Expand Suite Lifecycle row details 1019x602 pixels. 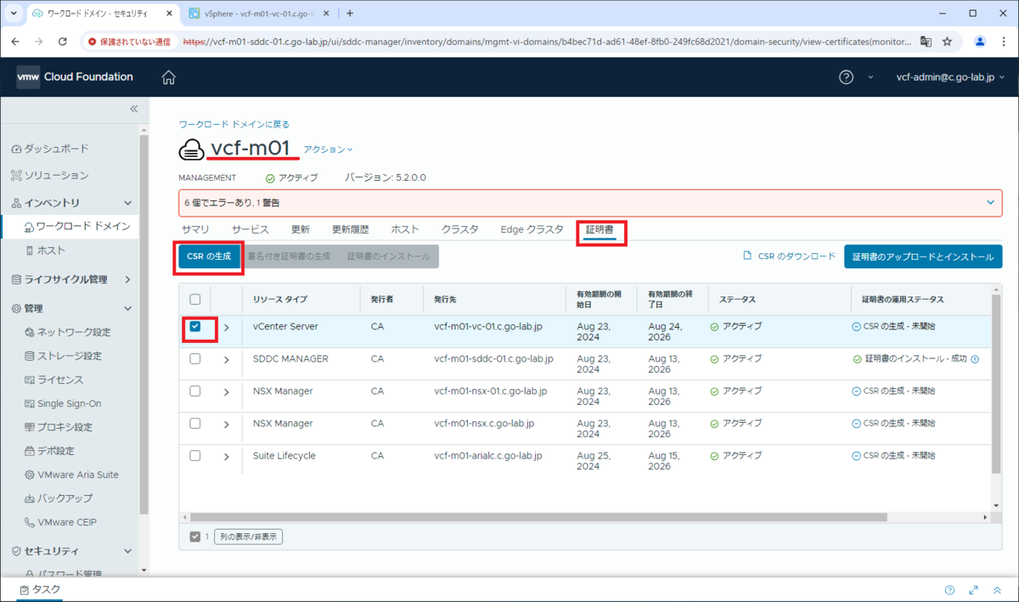coord(227,457)
